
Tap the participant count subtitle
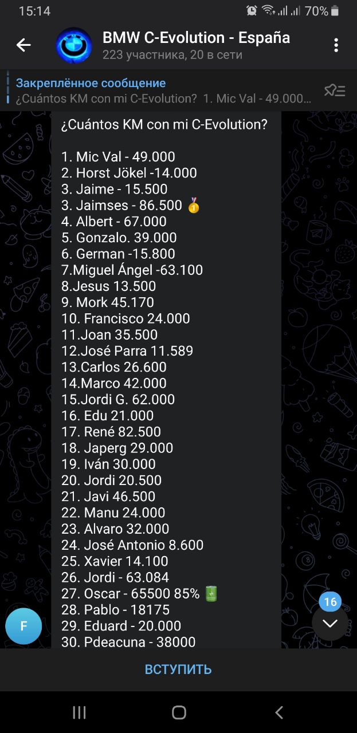click(x=172, y=55)
